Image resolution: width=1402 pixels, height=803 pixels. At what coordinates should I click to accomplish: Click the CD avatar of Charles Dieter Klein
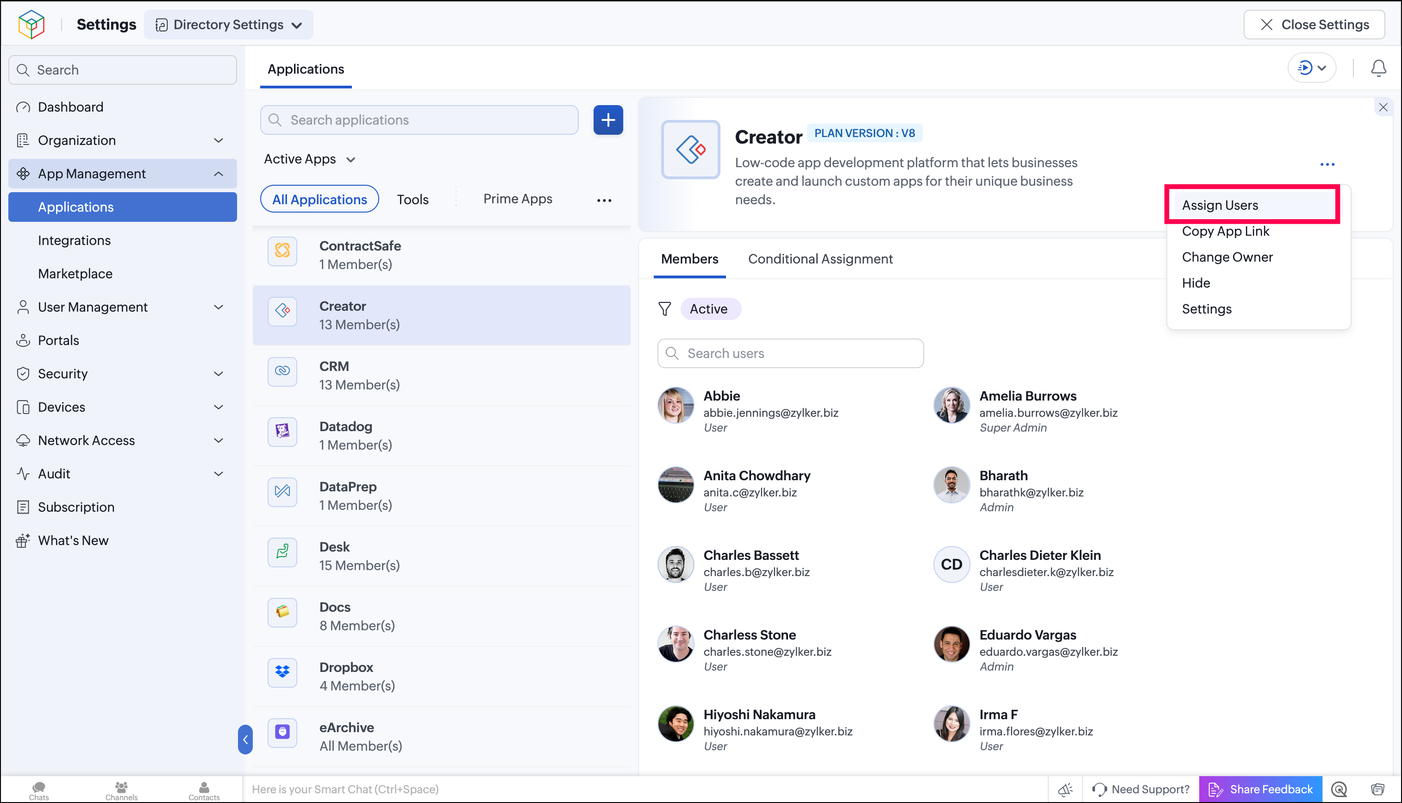tap(951, 564)
